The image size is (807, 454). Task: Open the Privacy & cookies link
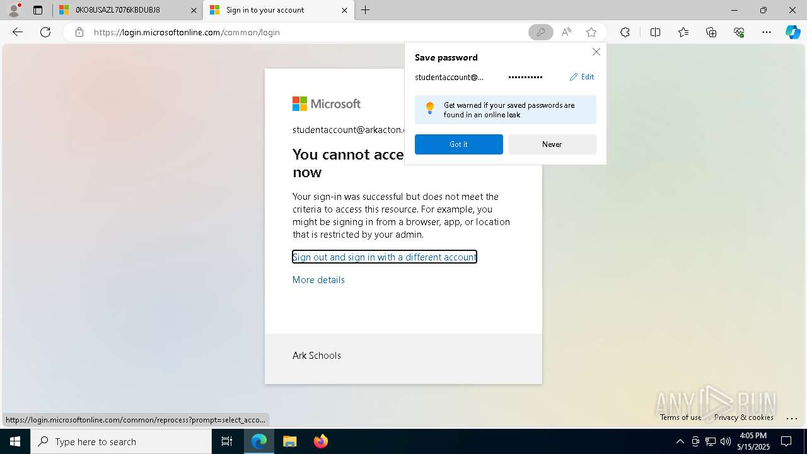[x=744, y=417]
